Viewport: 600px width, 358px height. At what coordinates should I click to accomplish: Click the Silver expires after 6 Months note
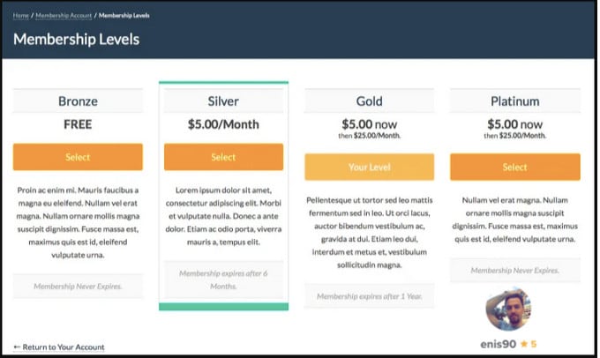coord(223,279)
